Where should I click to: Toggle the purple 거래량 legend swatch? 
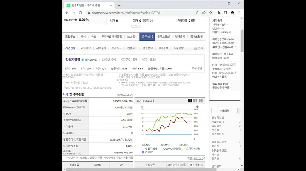[x=143, y=152]
